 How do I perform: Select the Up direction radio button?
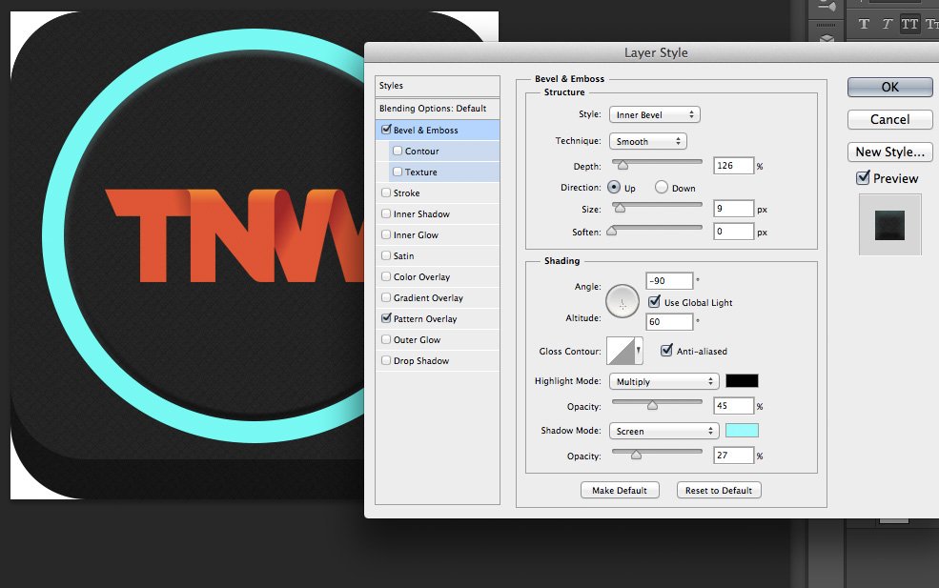(614, 188)
